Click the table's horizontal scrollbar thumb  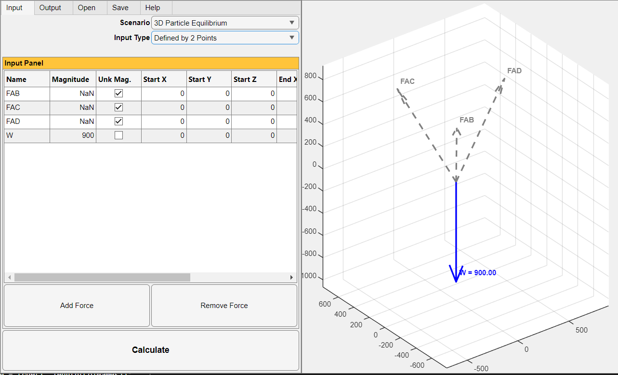click(x=102, y=278)
